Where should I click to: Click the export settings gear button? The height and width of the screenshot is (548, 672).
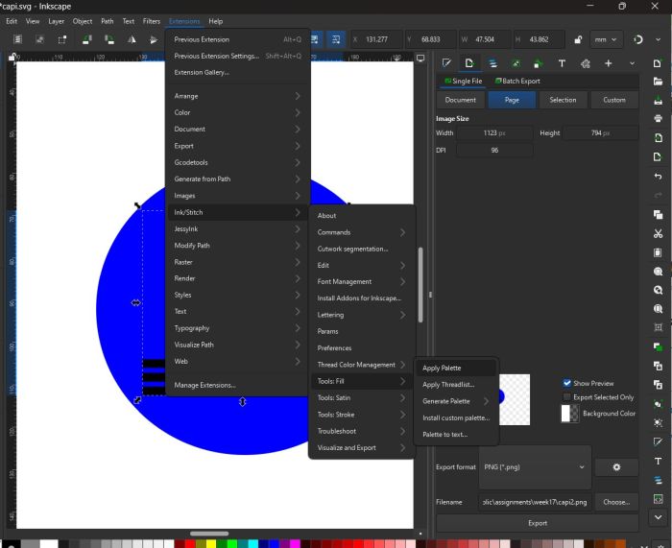[616, 467]
